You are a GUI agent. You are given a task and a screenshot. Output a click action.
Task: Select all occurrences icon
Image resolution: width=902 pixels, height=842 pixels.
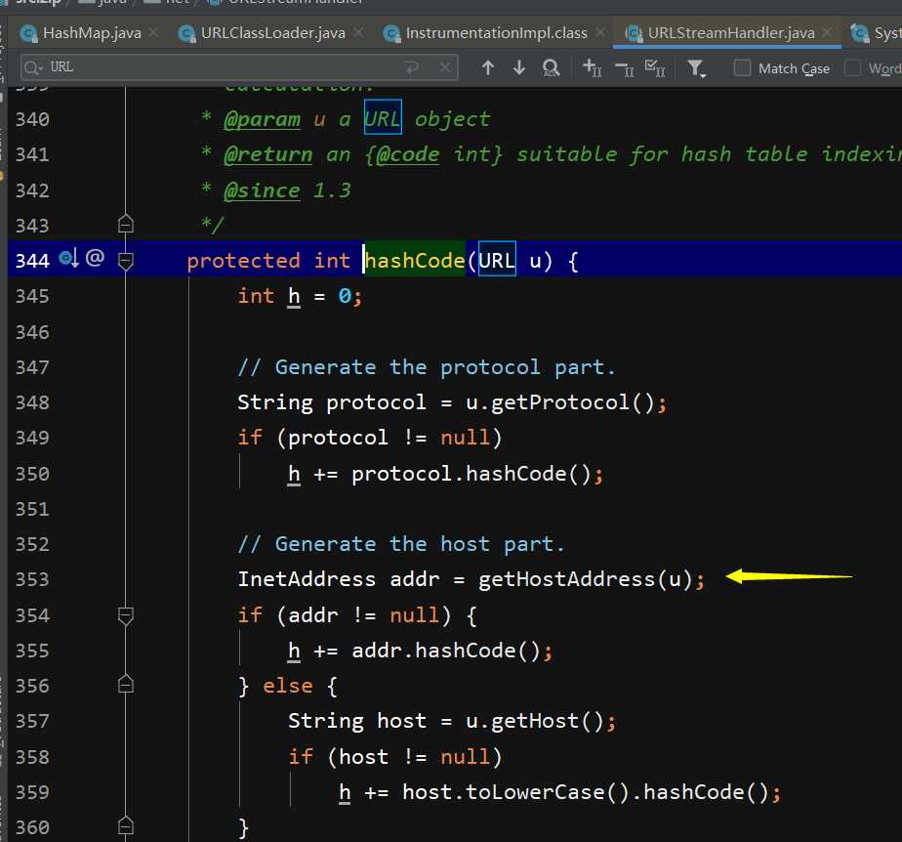pyautogui.click(x=655, y=68)
